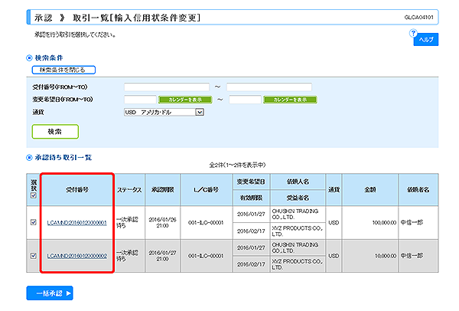Show calendar for 変更希望日 TO date
This screenshot has height=311, width=459.
point(290,100)
